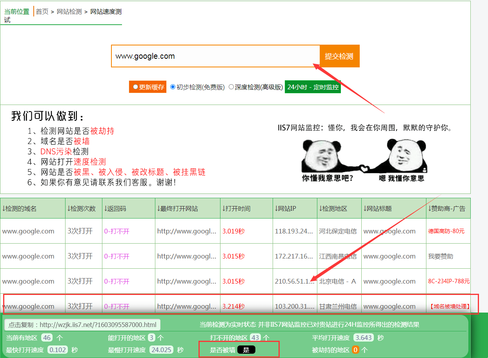The height and width of the screenshot is (358, 488).
Task: Select 网站速度测试 breadcrumb item
Action: (x=105, y=11)
